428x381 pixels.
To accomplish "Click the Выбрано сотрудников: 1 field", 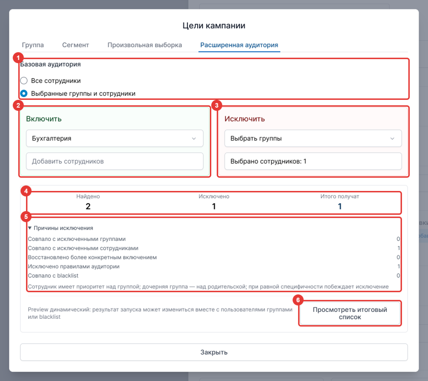I will (313, 161).
